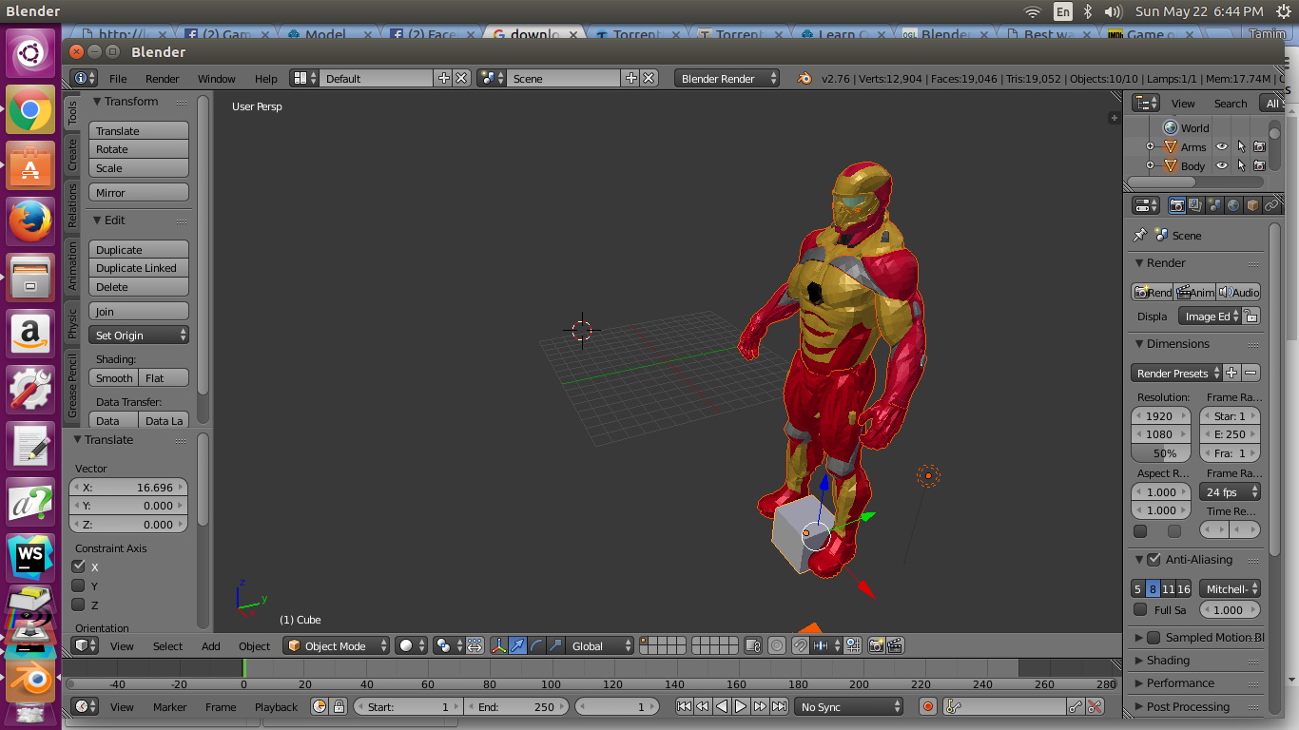1299x730 pixels.
Task: Click the OpenGL render animation clapper icon
Action: [x=895, y=645]
